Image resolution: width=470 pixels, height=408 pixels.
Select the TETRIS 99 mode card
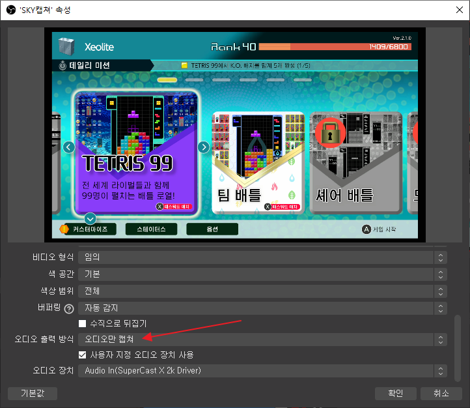(x=136, y=153)
